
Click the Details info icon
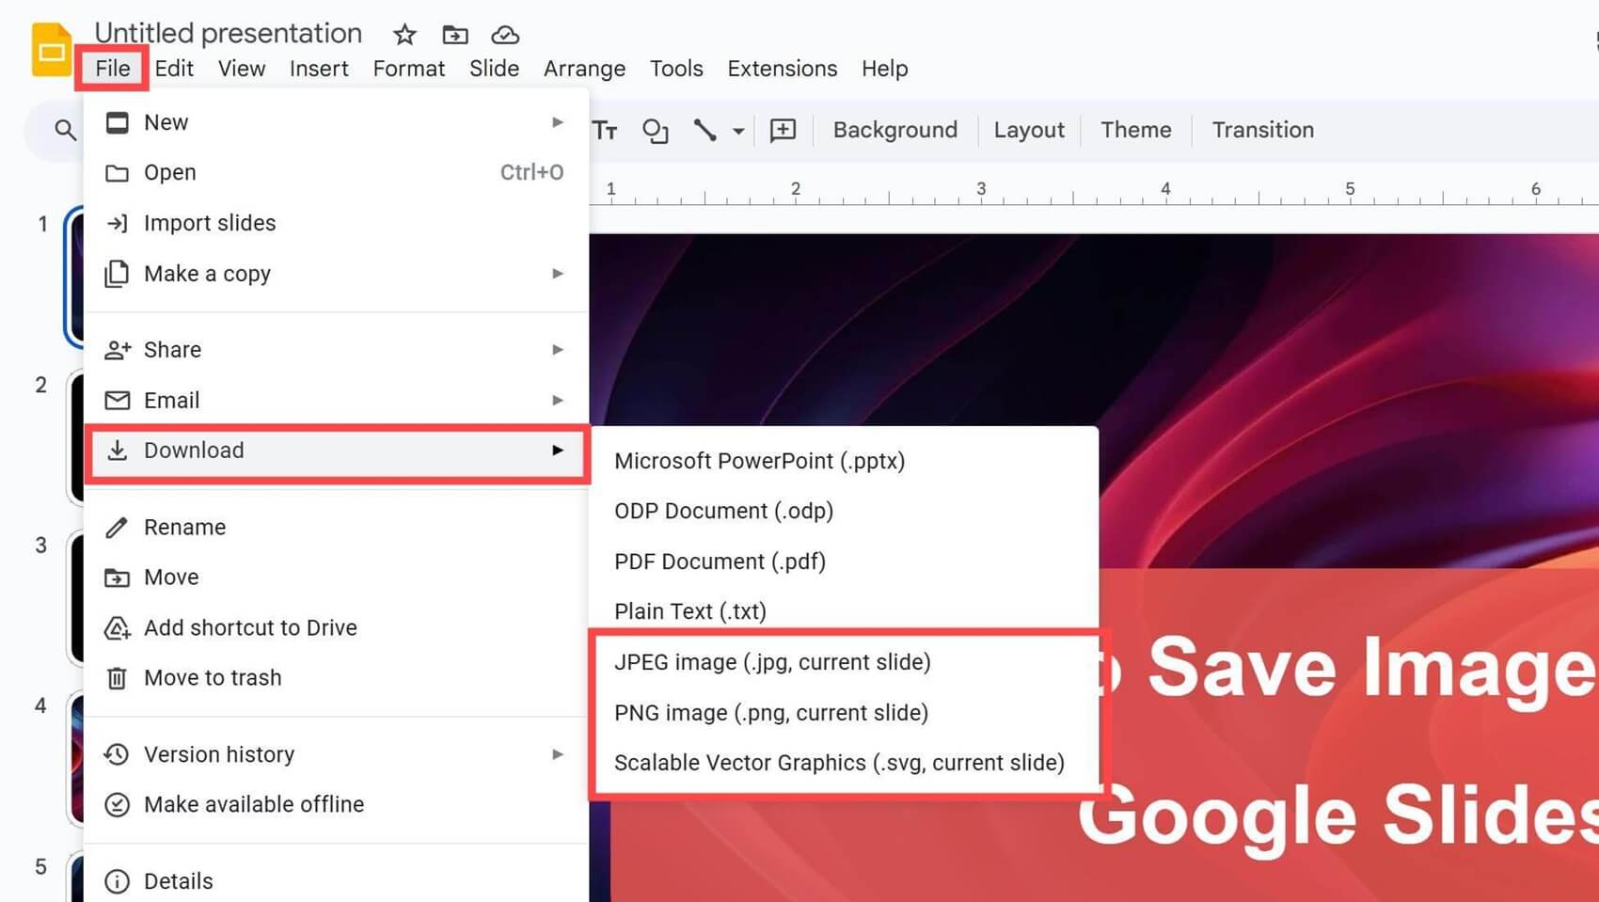(x=117, y=881)
